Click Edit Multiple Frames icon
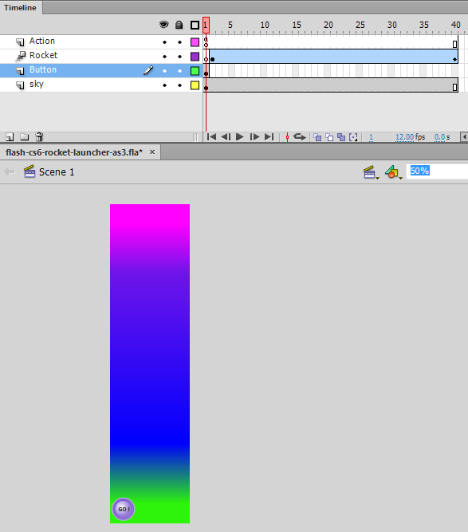The width and height of the screenshot is (468, 532). 341,137
